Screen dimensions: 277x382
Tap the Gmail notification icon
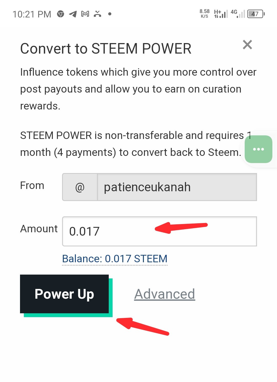85,14
